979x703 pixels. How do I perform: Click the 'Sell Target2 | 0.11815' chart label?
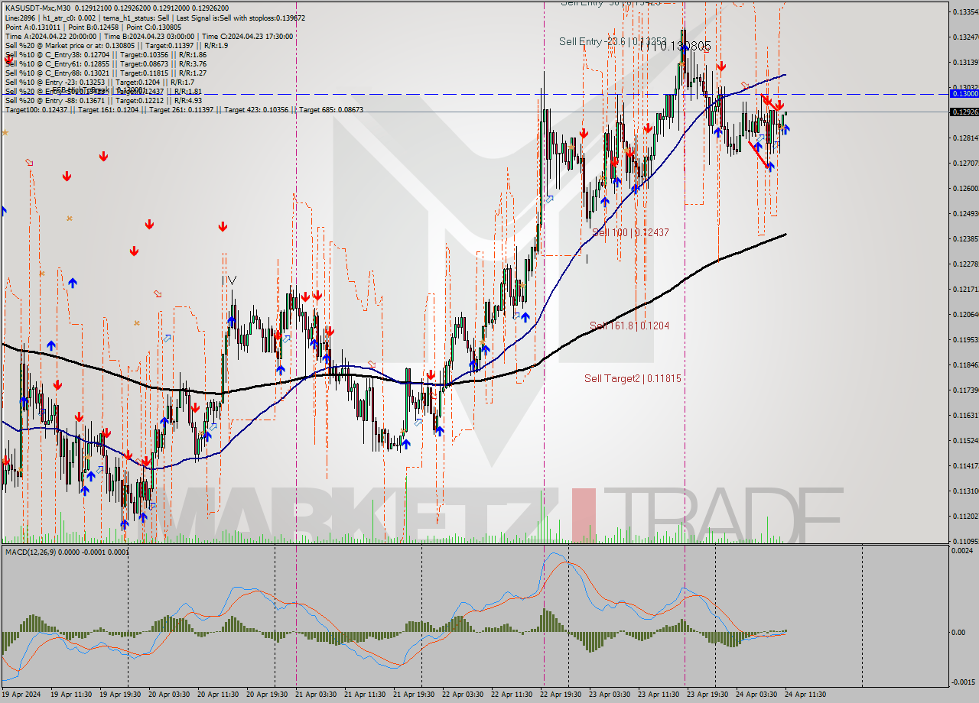[x=633, y=378]
